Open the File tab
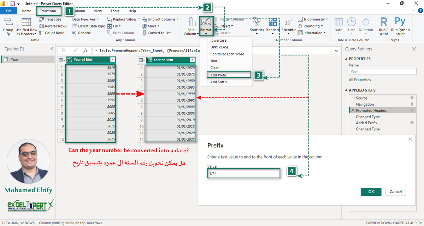 click(x=9, y=11)
